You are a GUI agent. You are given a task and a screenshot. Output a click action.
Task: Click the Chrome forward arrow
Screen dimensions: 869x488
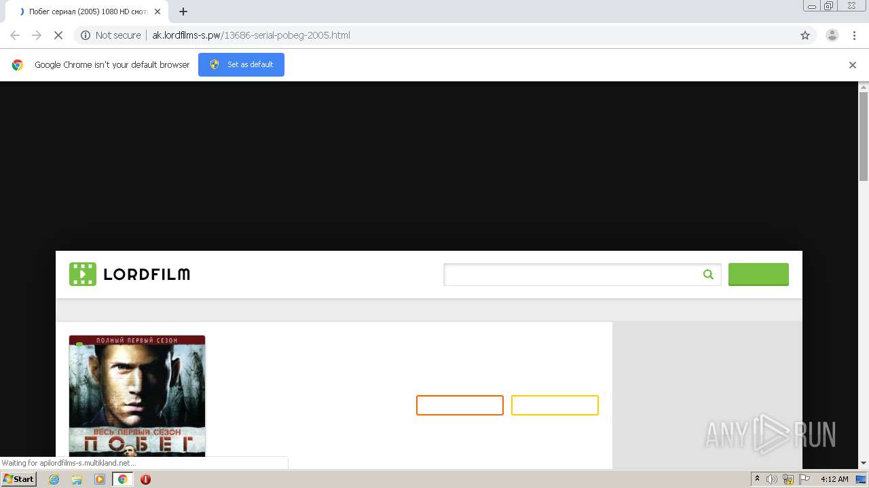point(37,35)
